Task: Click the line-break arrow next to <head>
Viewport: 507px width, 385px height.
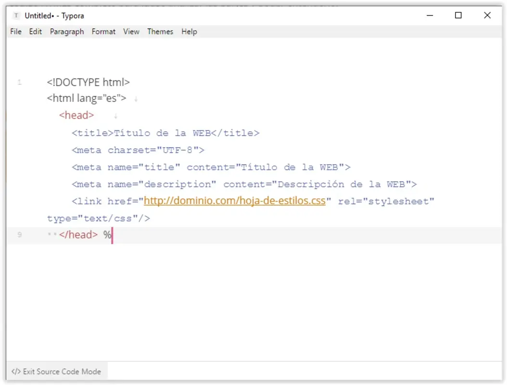Action: 115,116
